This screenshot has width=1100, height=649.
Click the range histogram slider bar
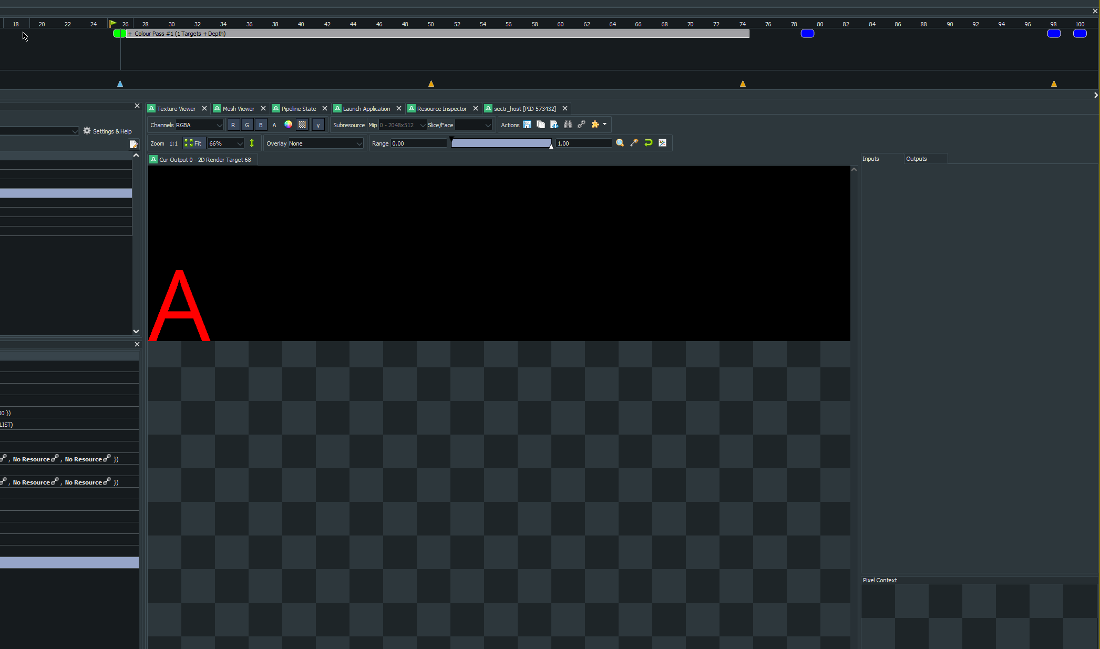tap(501, 143)
